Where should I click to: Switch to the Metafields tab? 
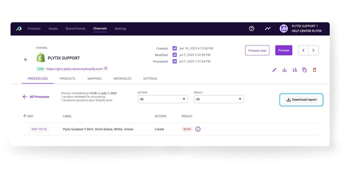[x=122, y=78]
